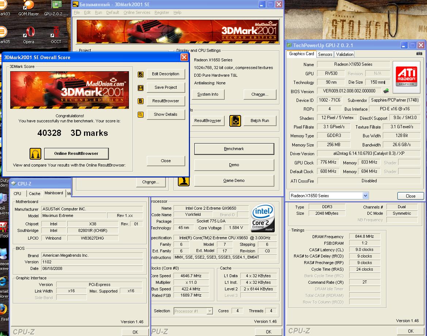
Task: Click the ATI Radeon logo in GPU-Z
Action: 406,77
